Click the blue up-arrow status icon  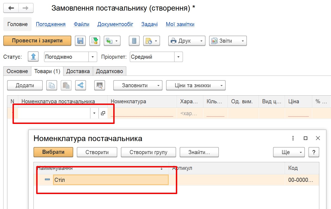[33, 57]
